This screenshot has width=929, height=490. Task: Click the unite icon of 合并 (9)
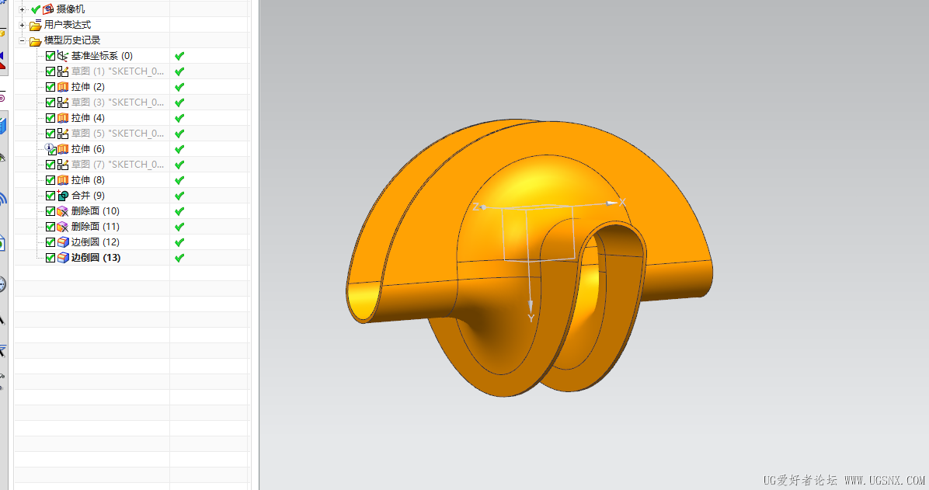click(63, 196)
